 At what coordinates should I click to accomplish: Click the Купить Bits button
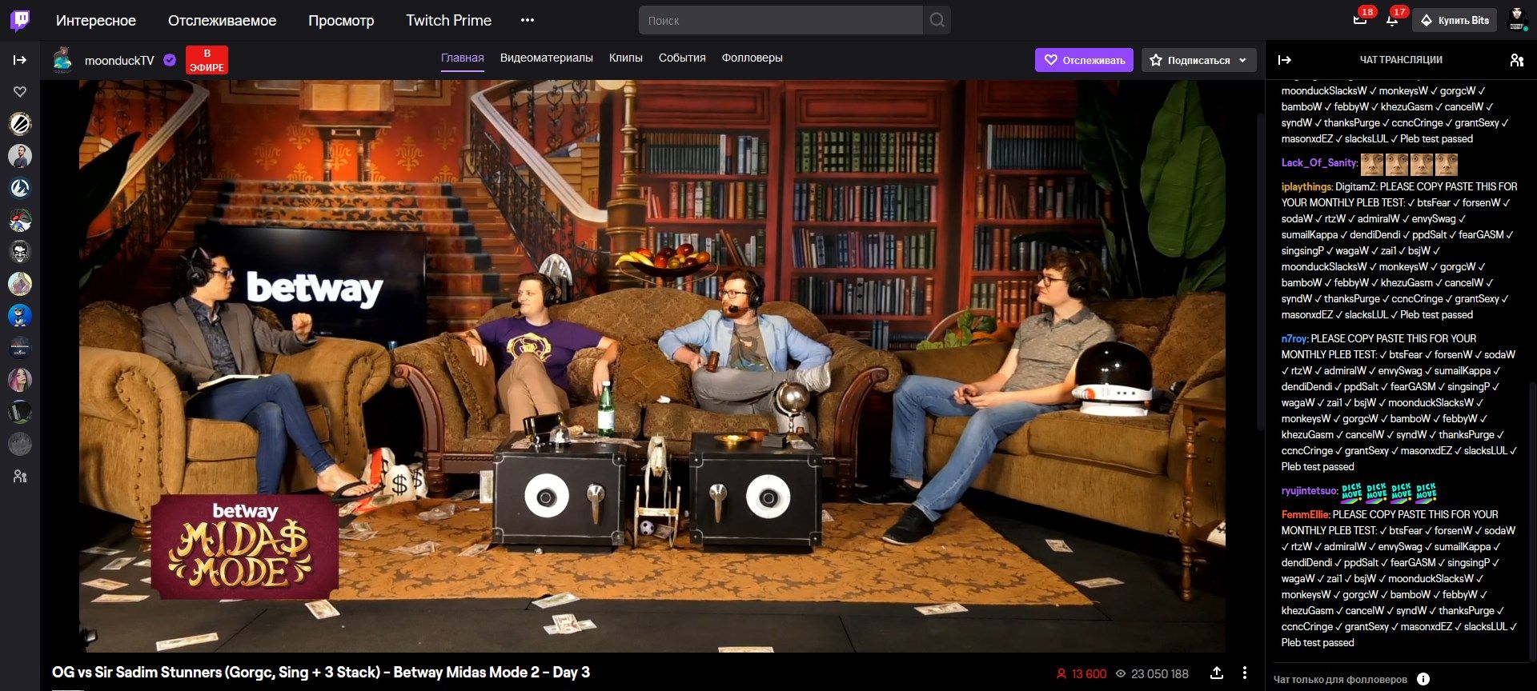(x=1455, y=20)
